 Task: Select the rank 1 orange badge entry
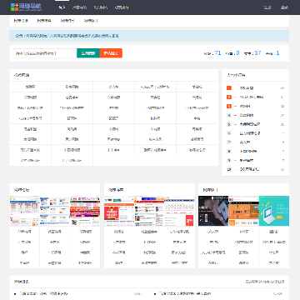pyautogui.click(x=247, y=88)
